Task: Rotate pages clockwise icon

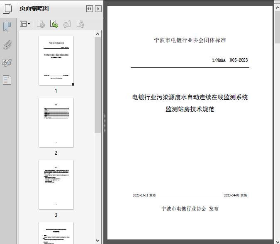Action: (x=80, y=24)
